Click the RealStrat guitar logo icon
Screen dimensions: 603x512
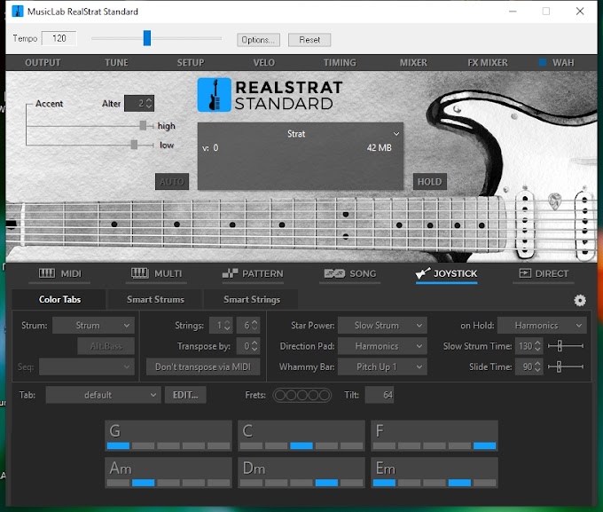coord(215,95)
